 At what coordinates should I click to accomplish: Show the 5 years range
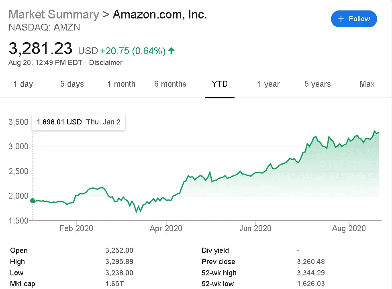(318, 84)
